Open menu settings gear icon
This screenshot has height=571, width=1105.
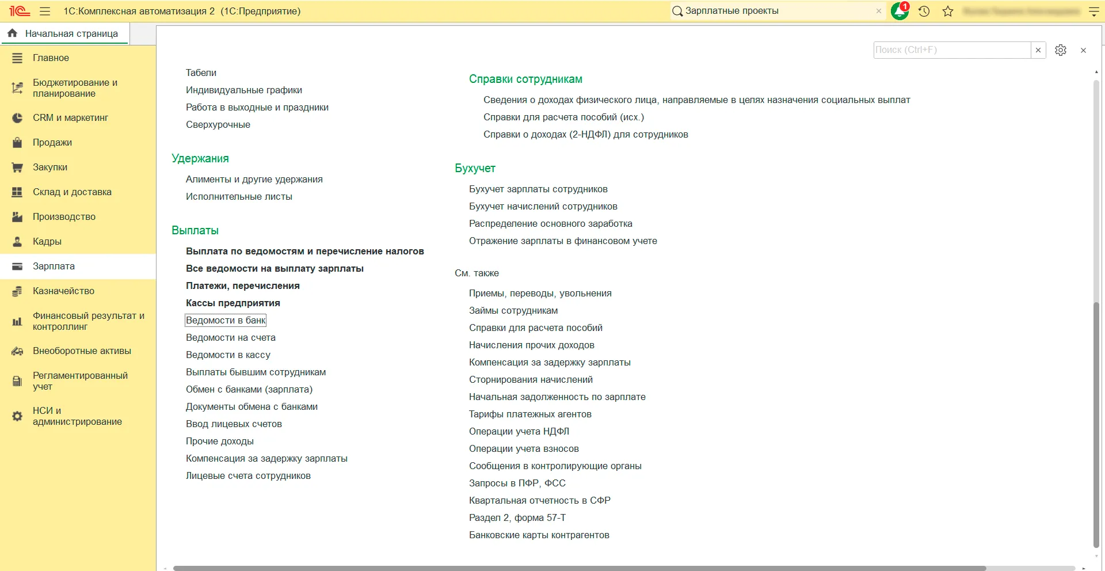[x=1061, y=50]
